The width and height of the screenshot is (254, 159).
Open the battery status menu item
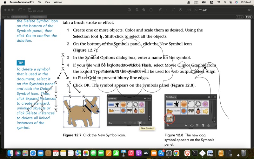[204, 2]
